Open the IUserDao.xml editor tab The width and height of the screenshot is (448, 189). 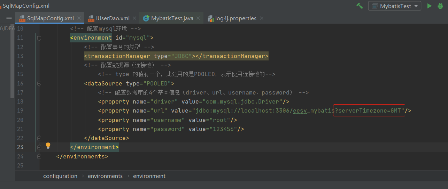pyautogui.click(x=113, y=18)
